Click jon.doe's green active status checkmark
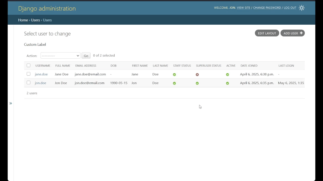Viewport: 323px width, 181px height. pos(227,83)
